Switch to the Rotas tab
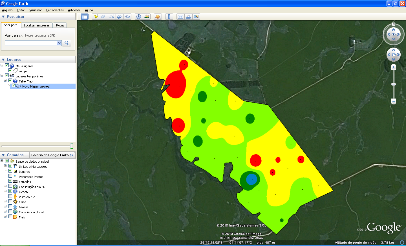This screenshot has height=246, width=406. click(60, 25)
